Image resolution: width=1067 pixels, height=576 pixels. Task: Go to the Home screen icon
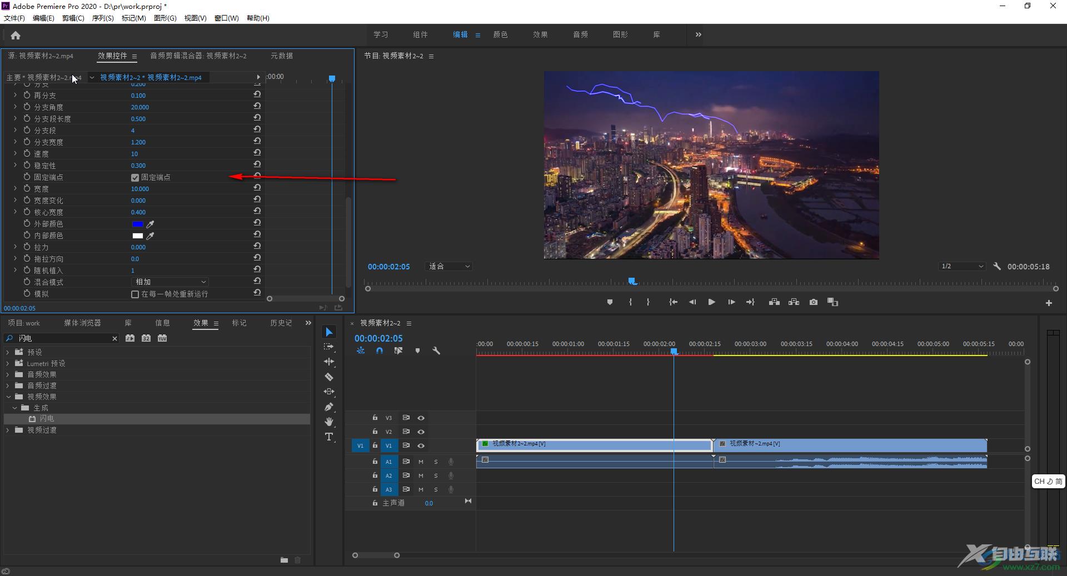16,36
